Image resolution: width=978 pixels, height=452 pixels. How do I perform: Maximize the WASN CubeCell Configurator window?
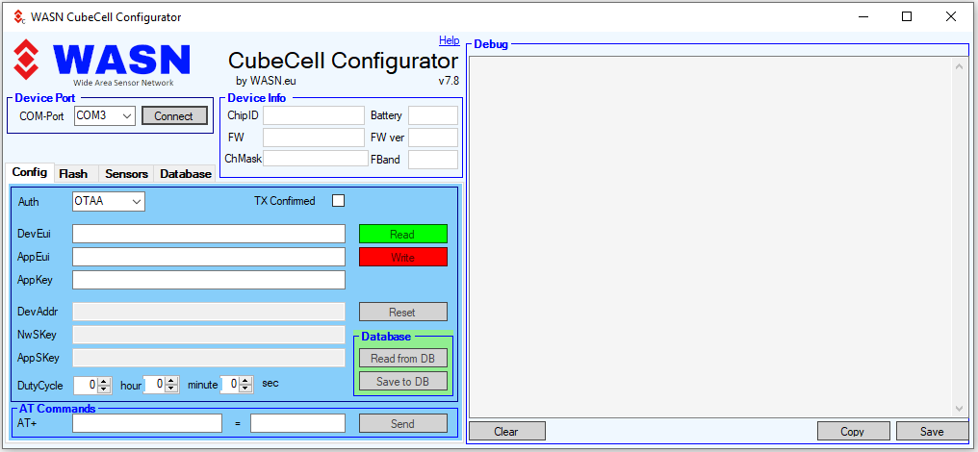(x=907, y=17)
